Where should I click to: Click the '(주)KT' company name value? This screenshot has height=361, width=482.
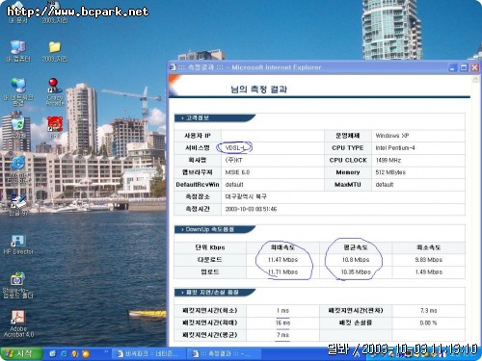coord(233,160)
